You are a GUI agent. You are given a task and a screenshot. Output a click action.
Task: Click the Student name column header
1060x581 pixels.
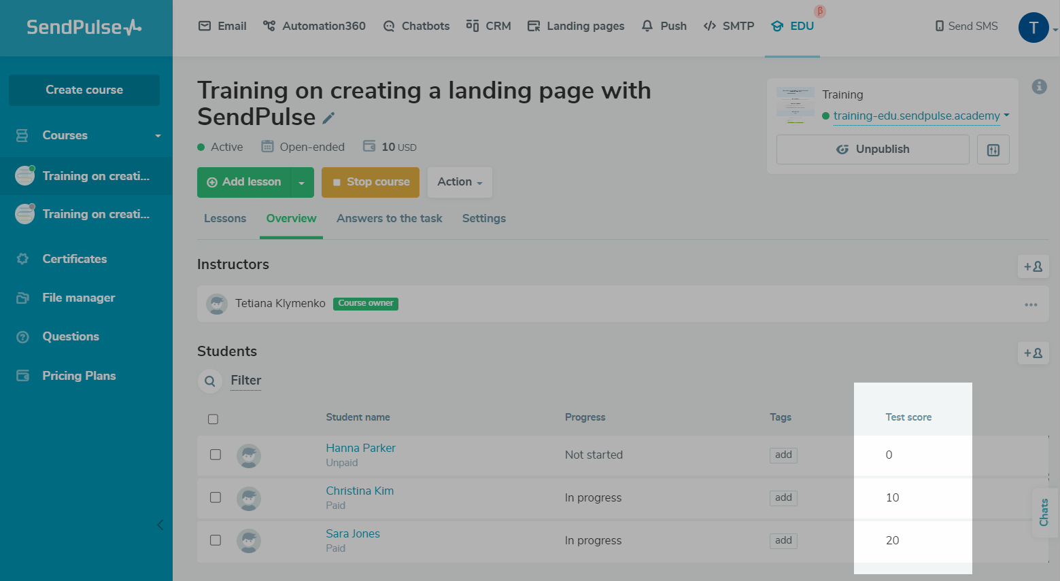tap(358, 417)
